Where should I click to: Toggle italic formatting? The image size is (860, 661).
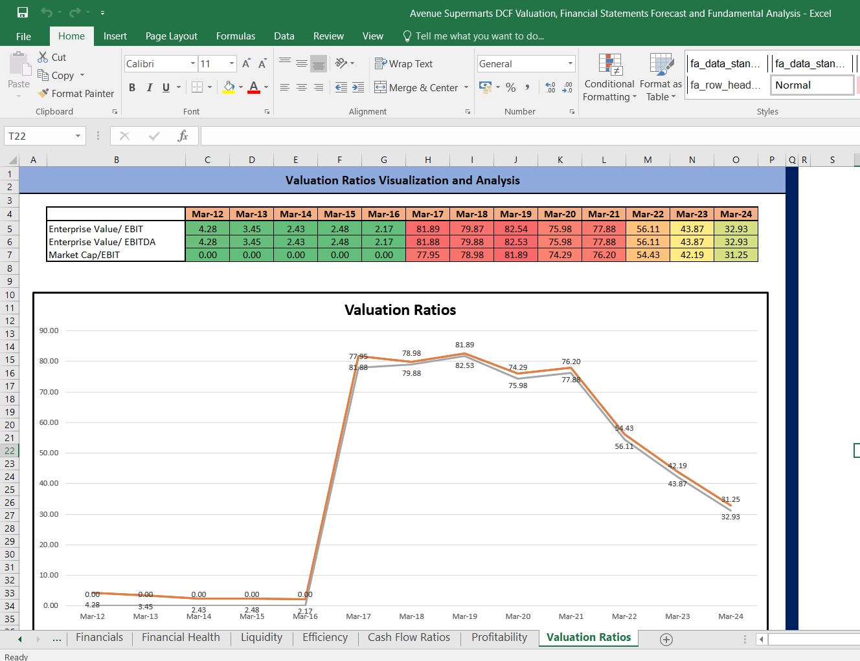pos(150,87)
